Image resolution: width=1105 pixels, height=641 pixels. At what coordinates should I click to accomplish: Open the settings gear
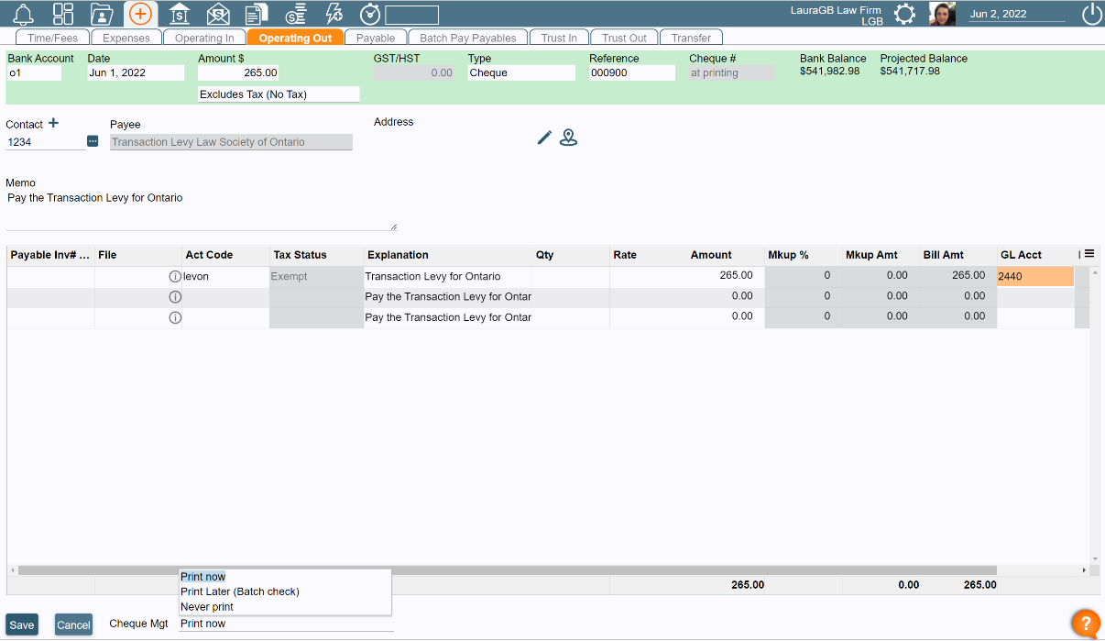tap(904, 14)
